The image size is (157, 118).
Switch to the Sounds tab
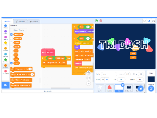click(x=34, y=21)
